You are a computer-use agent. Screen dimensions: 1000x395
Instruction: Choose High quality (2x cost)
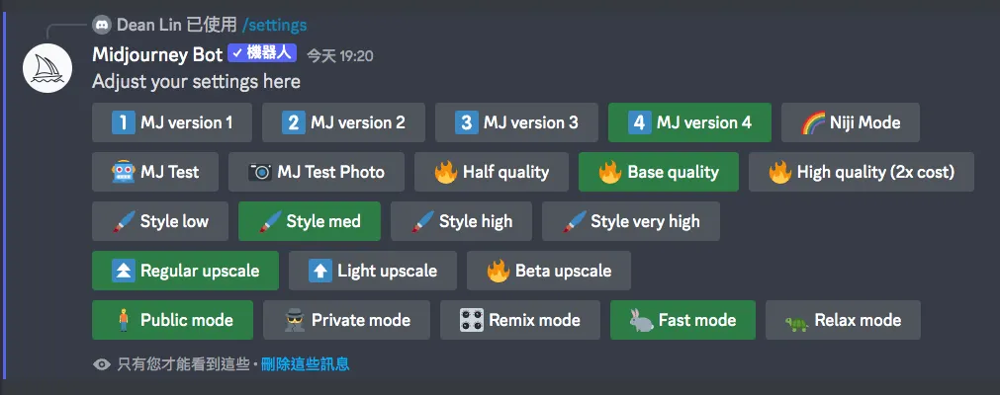[862, 172]
